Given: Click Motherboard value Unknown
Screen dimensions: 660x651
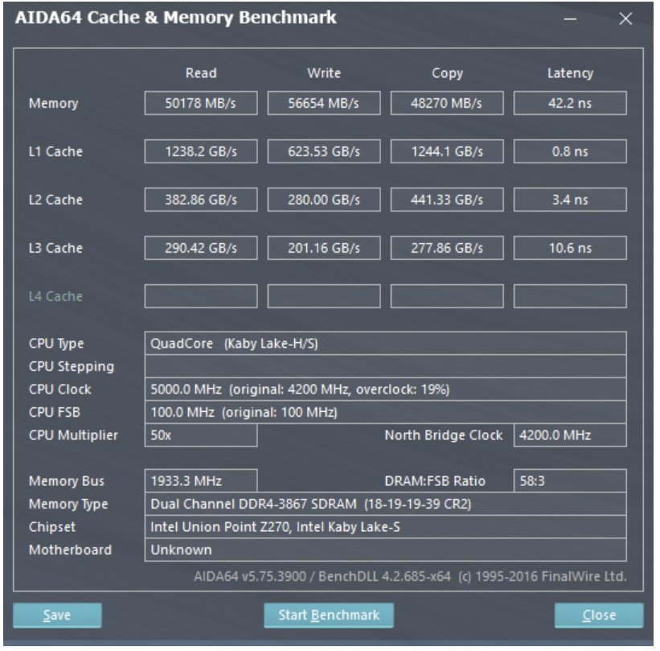Looking at the screenshot, I should [x=385, y=550].
